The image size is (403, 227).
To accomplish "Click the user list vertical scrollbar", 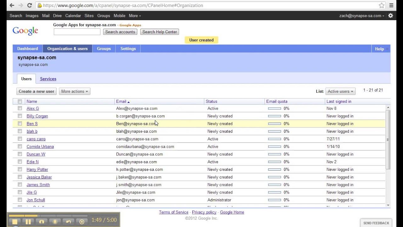I will pos(388,139).
